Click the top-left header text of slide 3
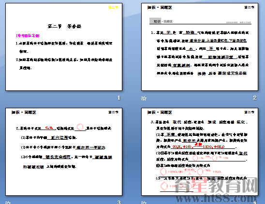265x204 pixels. [x=24, y=113]
